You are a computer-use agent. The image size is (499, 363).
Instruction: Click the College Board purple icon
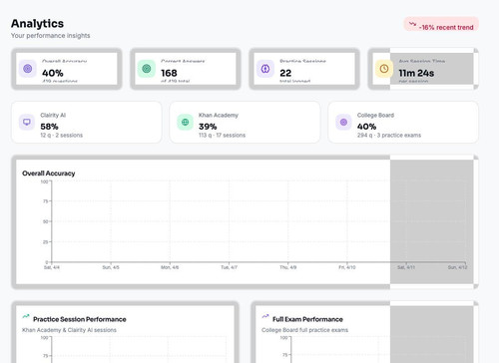point(343,122)
